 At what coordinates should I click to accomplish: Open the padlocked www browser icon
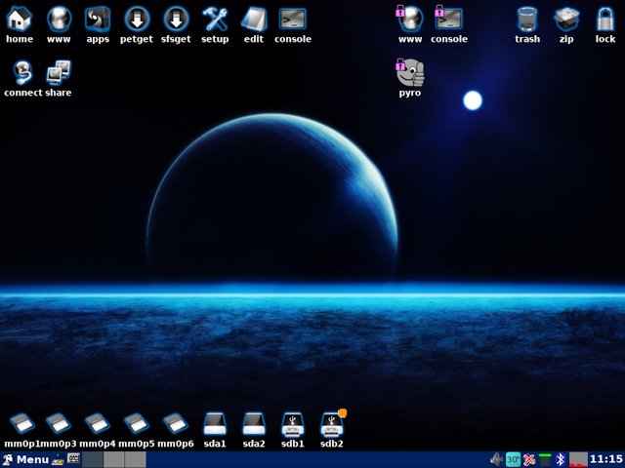point(410,19)
